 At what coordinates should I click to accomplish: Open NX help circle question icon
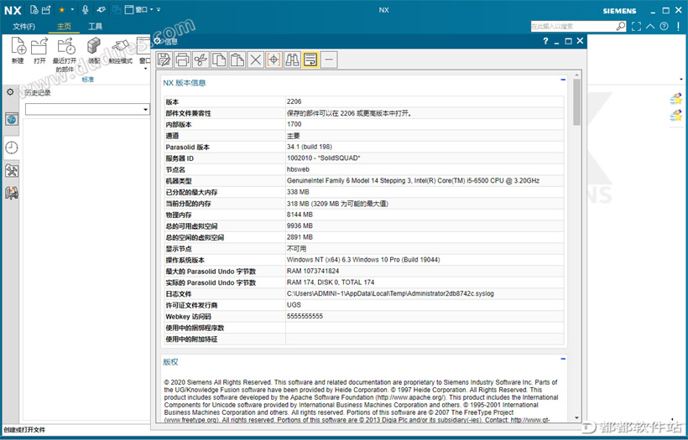(x=665, y=26)
